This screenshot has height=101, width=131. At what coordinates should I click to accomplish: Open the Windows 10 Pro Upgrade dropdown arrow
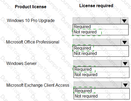(124, 21)
